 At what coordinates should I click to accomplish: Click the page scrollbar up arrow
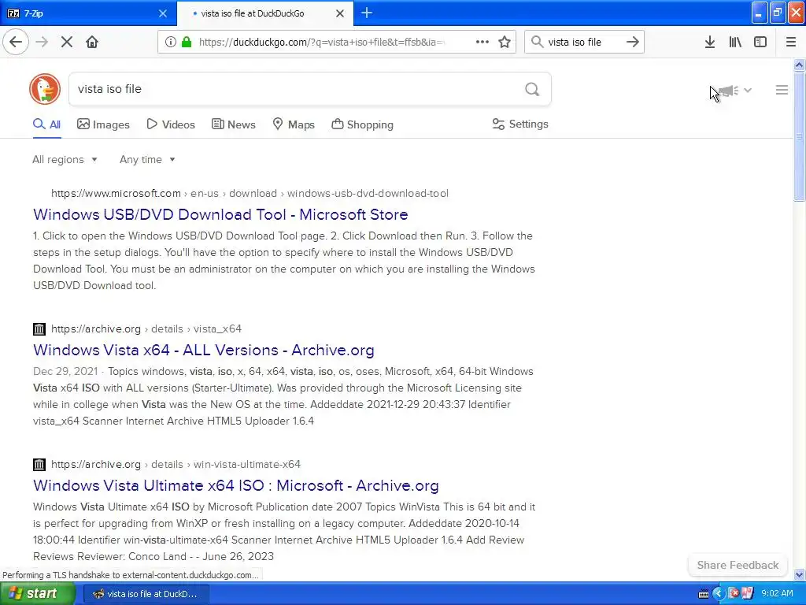799,65
